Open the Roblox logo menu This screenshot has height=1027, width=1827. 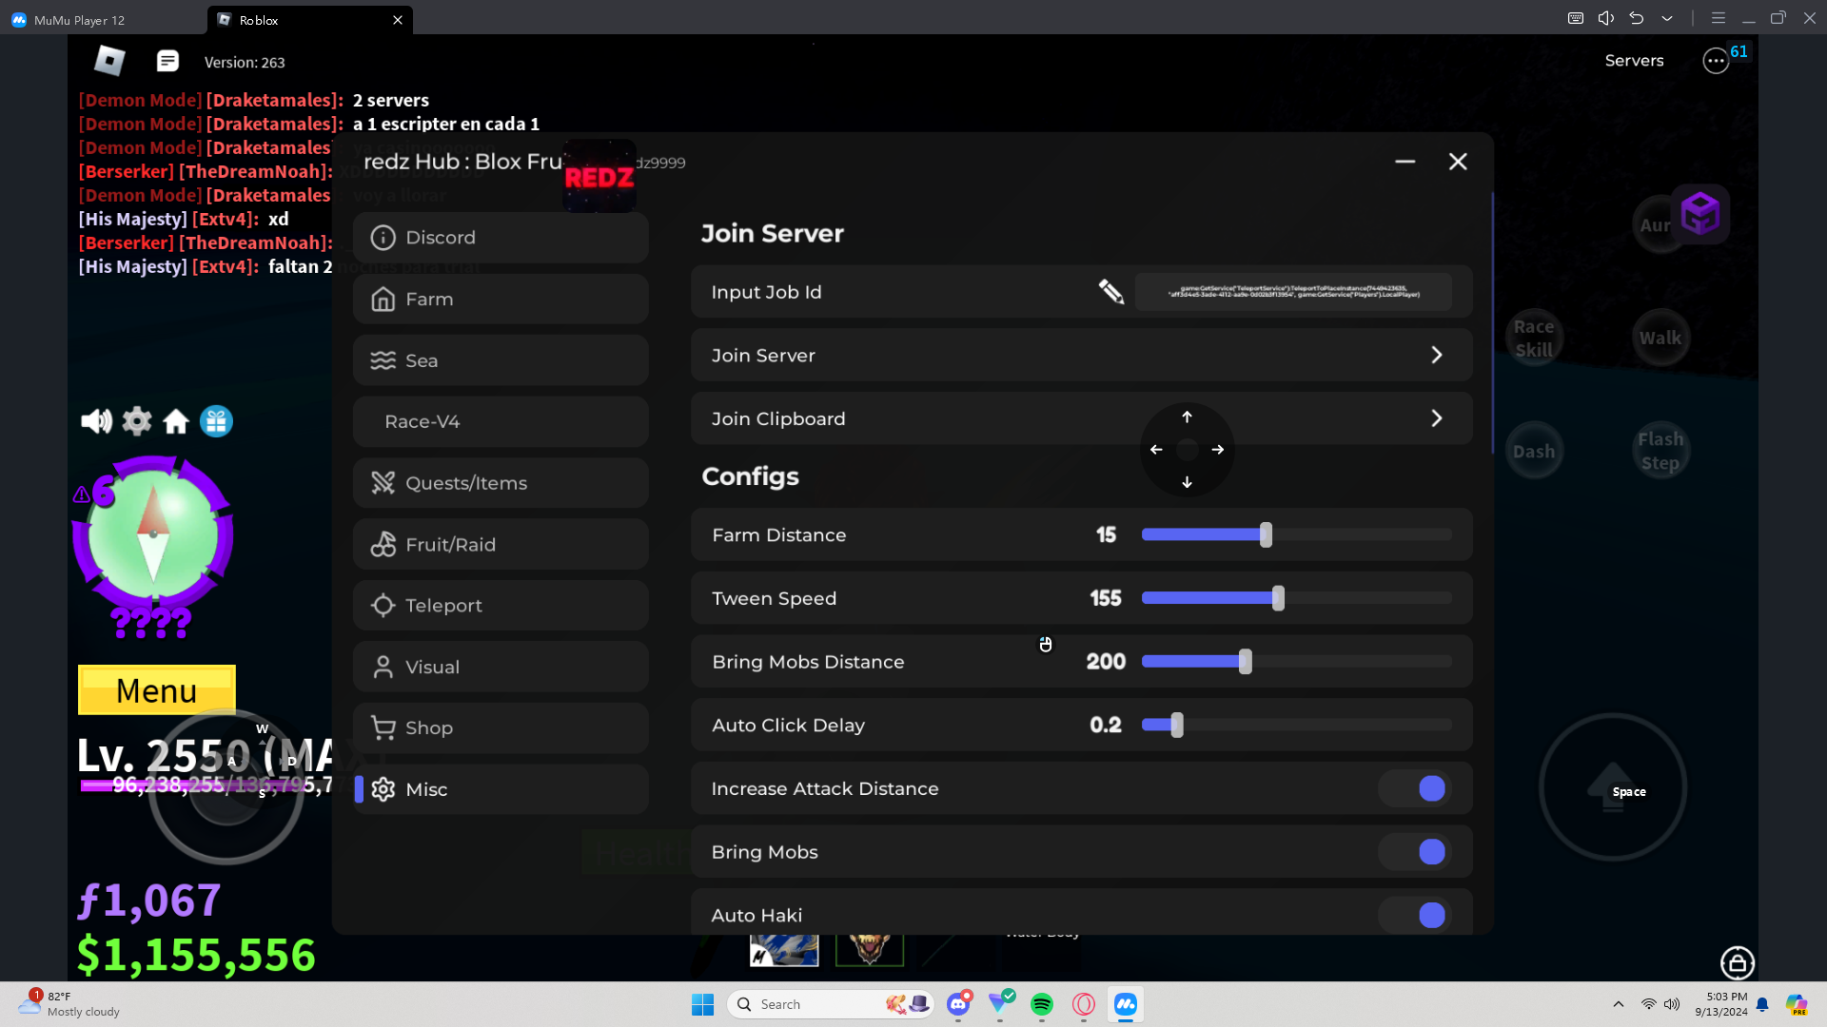point(109,61)
